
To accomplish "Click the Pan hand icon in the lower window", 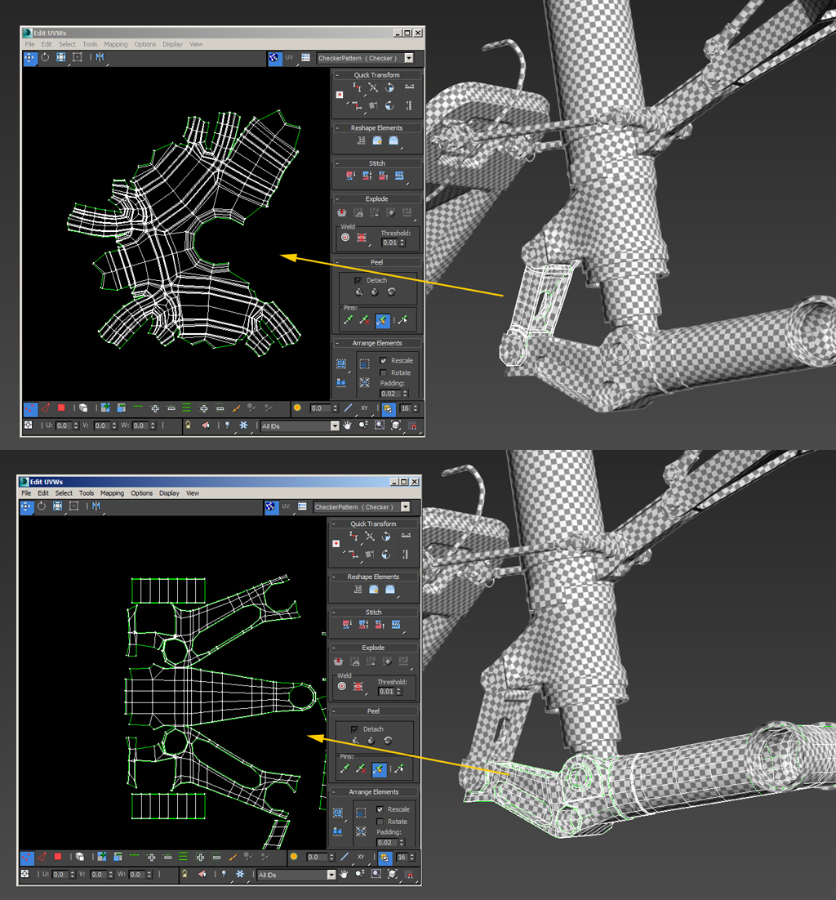I will tap(343, 875).
